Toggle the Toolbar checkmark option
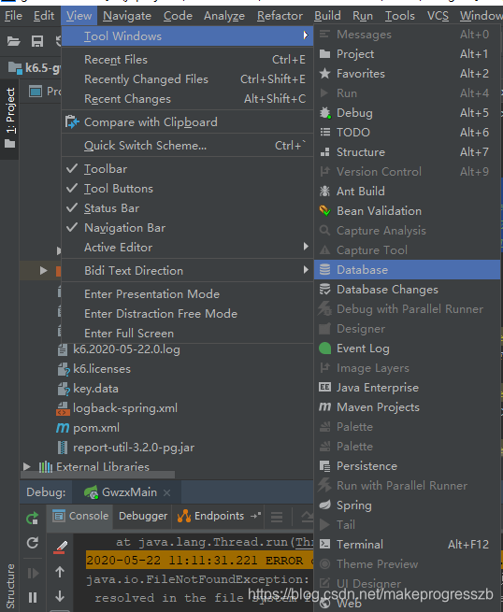This screenshot has width=503, height=612. 187,168
